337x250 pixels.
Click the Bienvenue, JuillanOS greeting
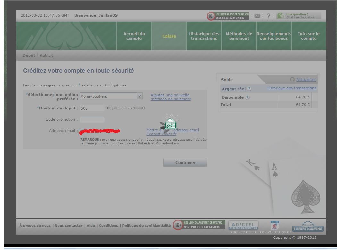coord(96,15)
